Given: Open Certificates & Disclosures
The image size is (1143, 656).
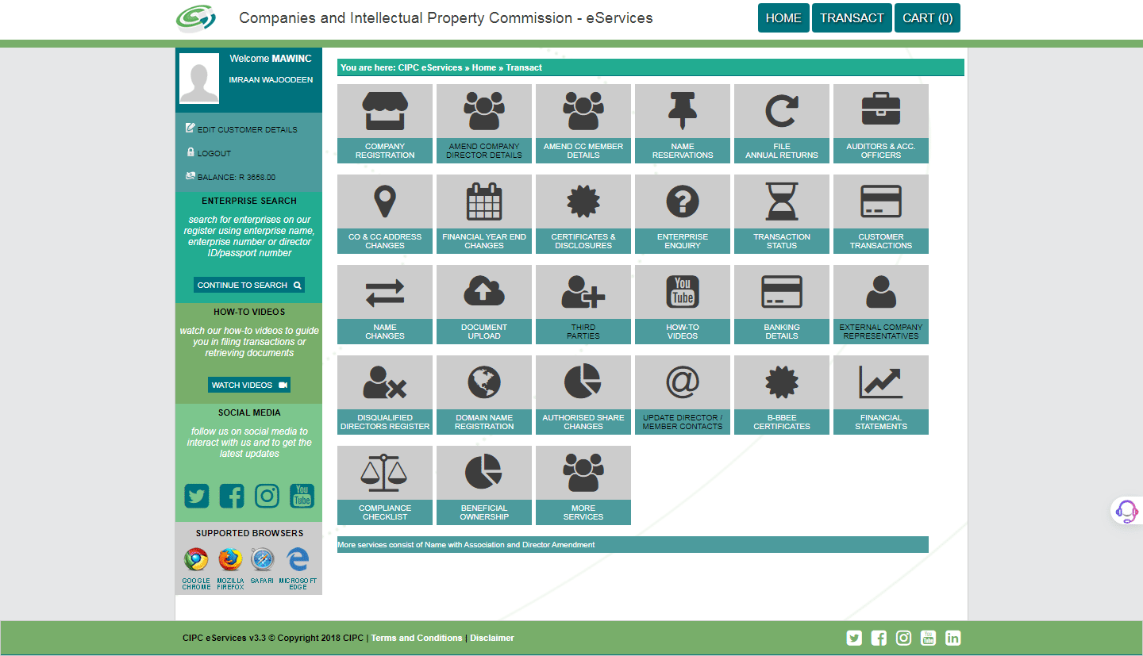Looking at the screenshot, I should (x=583, y=214).
